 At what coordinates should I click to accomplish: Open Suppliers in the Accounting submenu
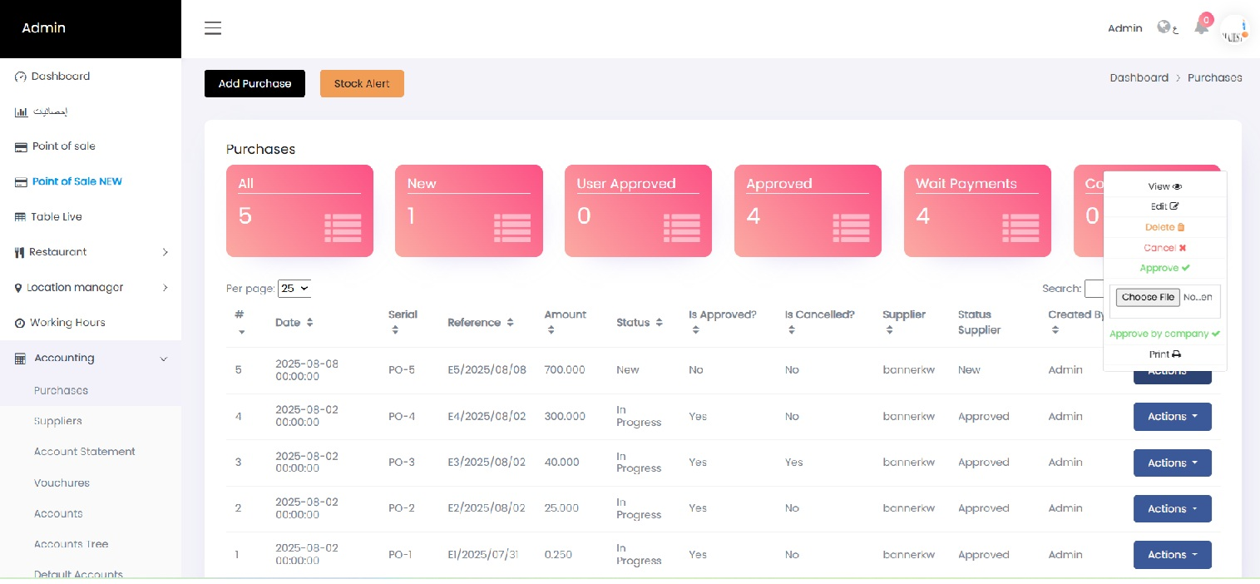pyautogui.click(x=58, y=421)
